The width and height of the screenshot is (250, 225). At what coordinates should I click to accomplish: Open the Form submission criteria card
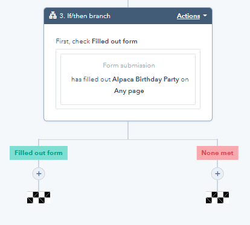click(128, 79)
